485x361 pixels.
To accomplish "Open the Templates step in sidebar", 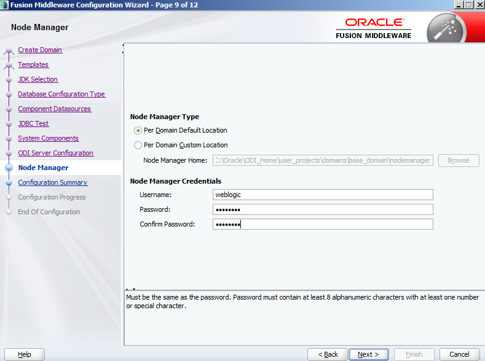I will pos(33,64).
